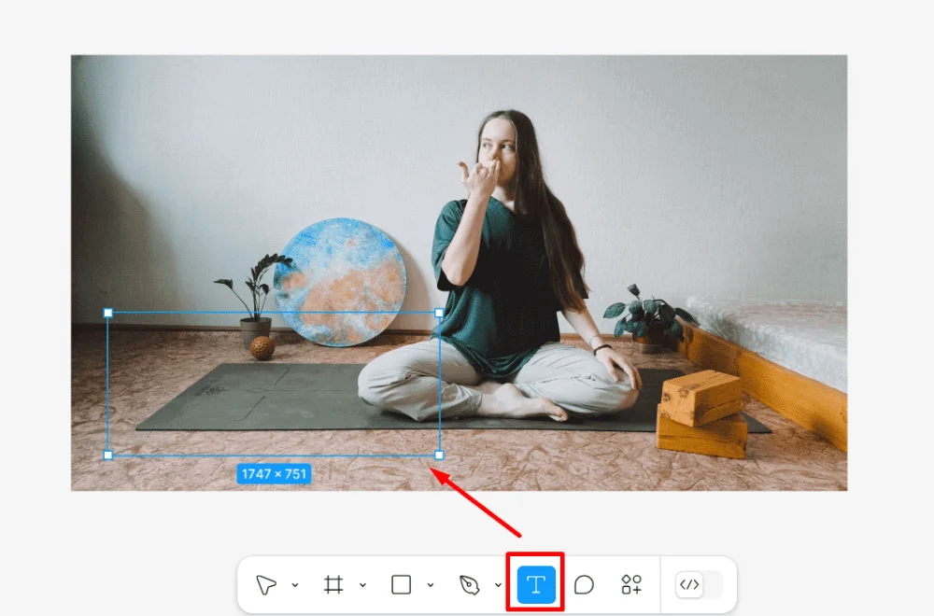Select the Frame tool
934x616 pixels.
pyautogui.click(x=333, y=585)
